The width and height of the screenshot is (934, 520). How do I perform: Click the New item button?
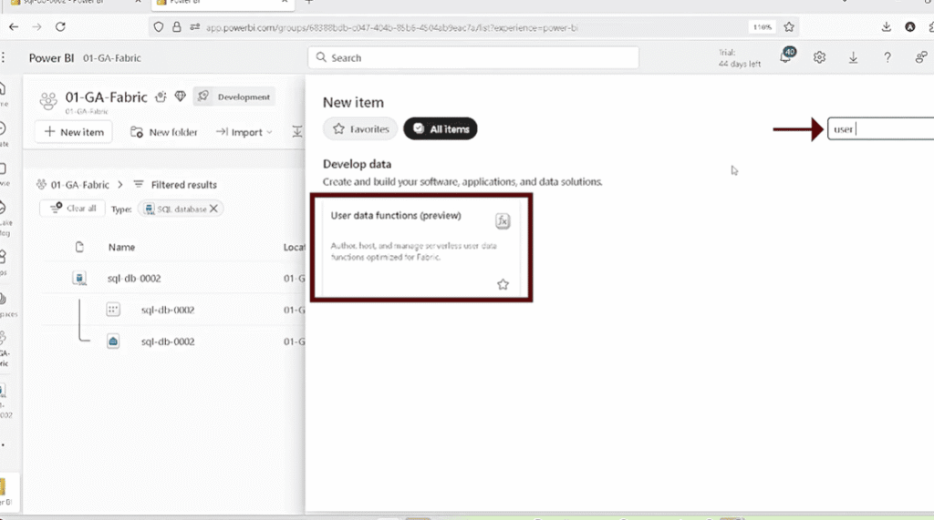tap(74, 132)
